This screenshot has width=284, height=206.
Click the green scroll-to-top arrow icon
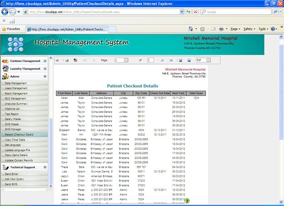pyautogui.click(x=187, y=200)
